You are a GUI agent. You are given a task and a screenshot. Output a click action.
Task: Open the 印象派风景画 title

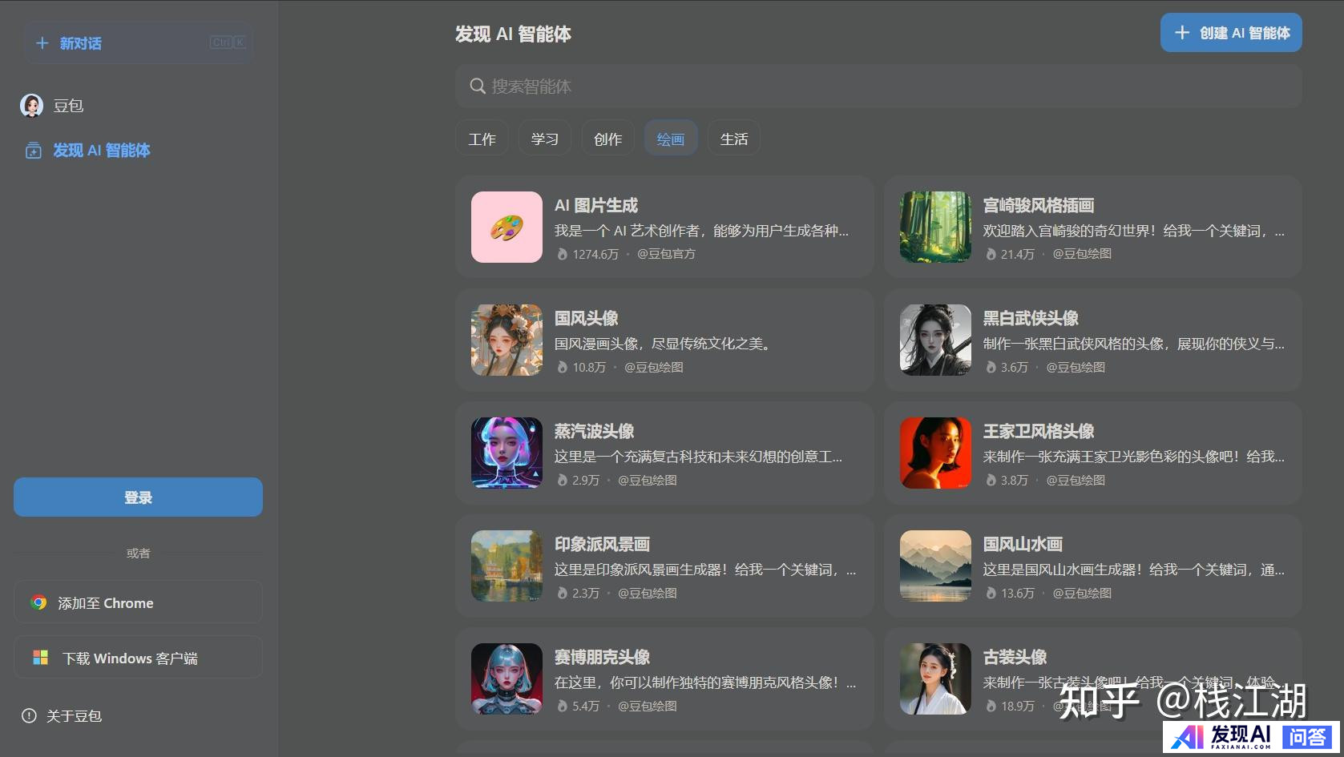click(602, 544)
